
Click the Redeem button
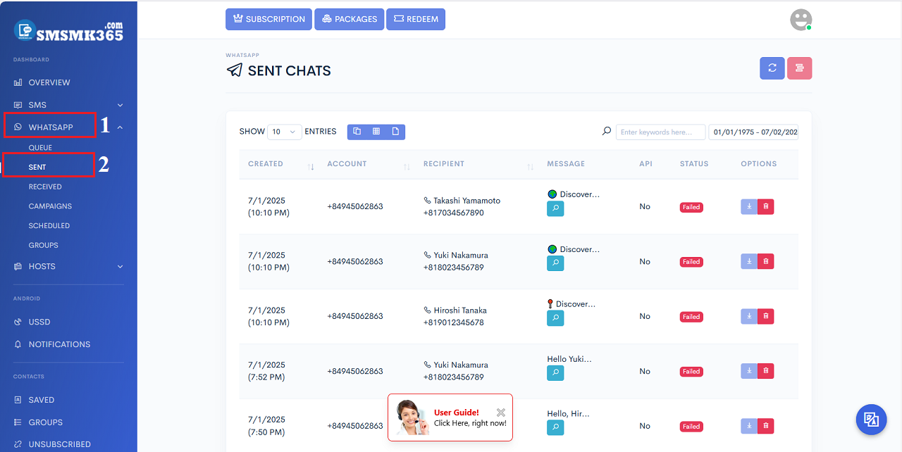click(x=416, y=19)
